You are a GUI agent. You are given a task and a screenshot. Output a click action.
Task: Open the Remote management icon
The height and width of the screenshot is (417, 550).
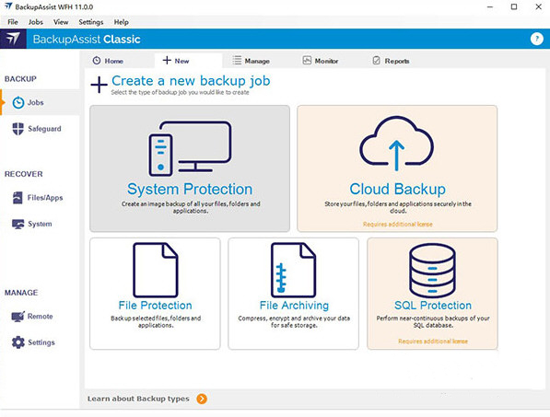point(18,317)
